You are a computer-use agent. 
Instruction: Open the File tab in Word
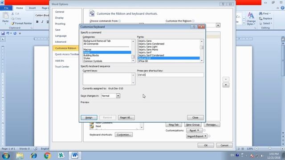point(6,8)
